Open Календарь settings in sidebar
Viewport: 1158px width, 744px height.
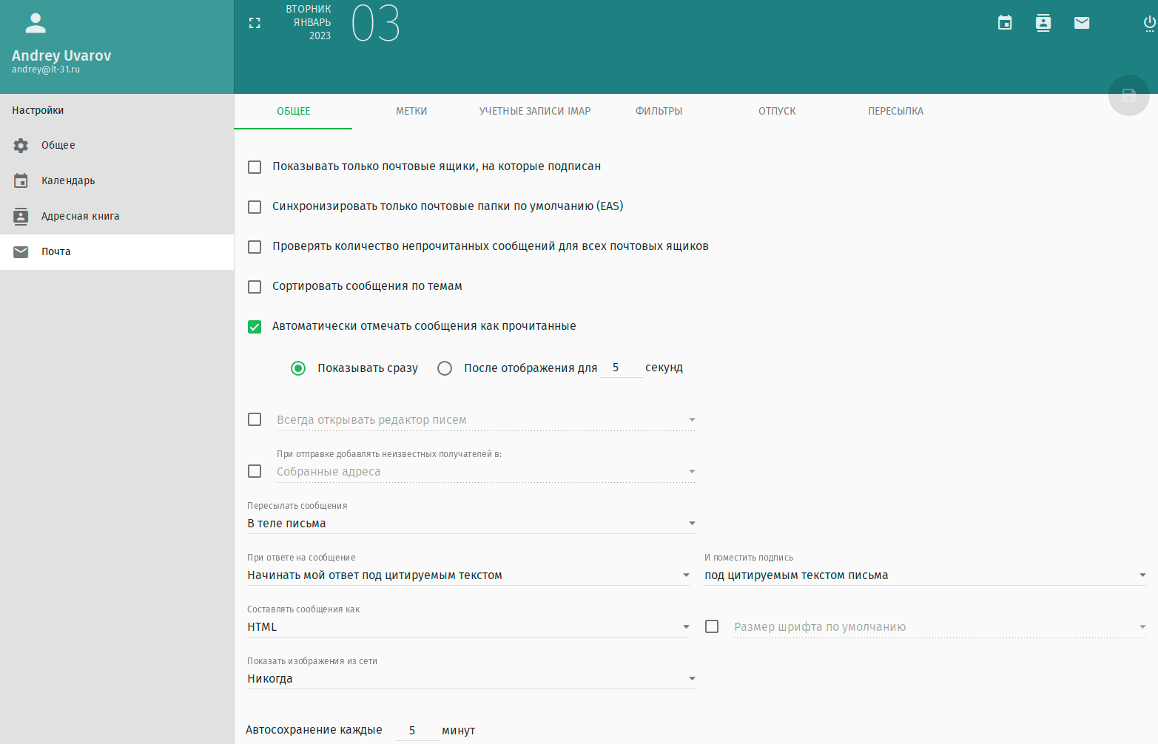coord(117,180)
